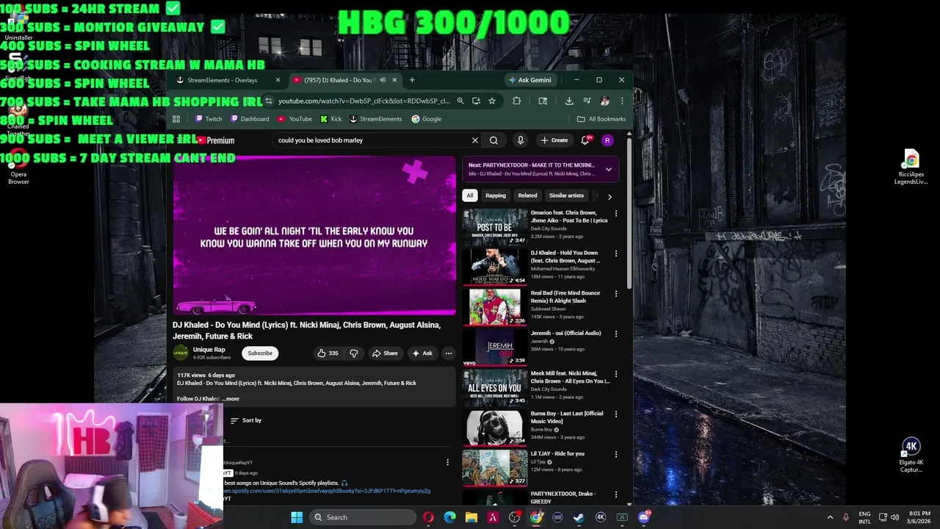Dislike the DJ Khaled video
The height and width of the screenshot is (529, 940).
click(353, 353)
